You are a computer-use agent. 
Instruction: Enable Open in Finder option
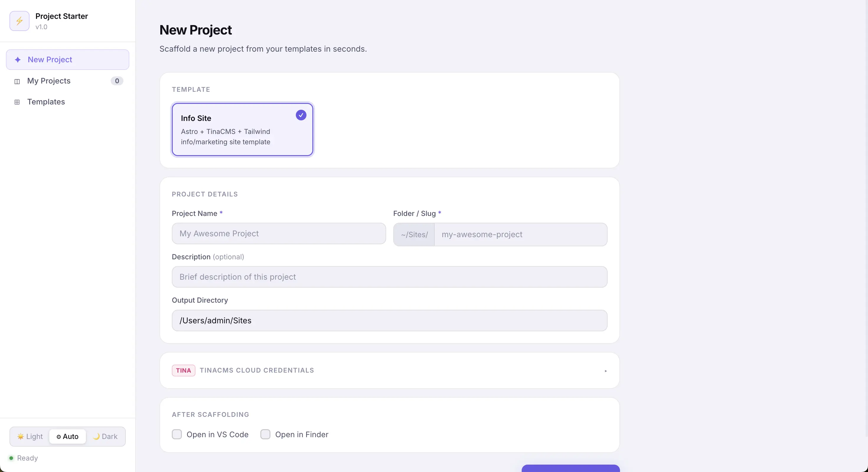[265, 434]
